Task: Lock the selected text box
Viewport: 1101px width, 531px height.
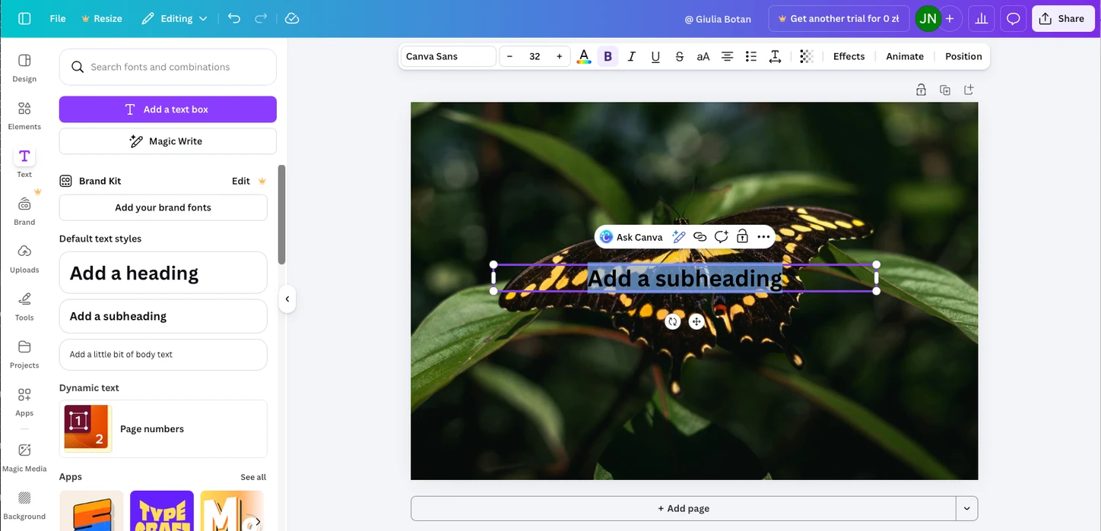Action: [x=742, y=236]
